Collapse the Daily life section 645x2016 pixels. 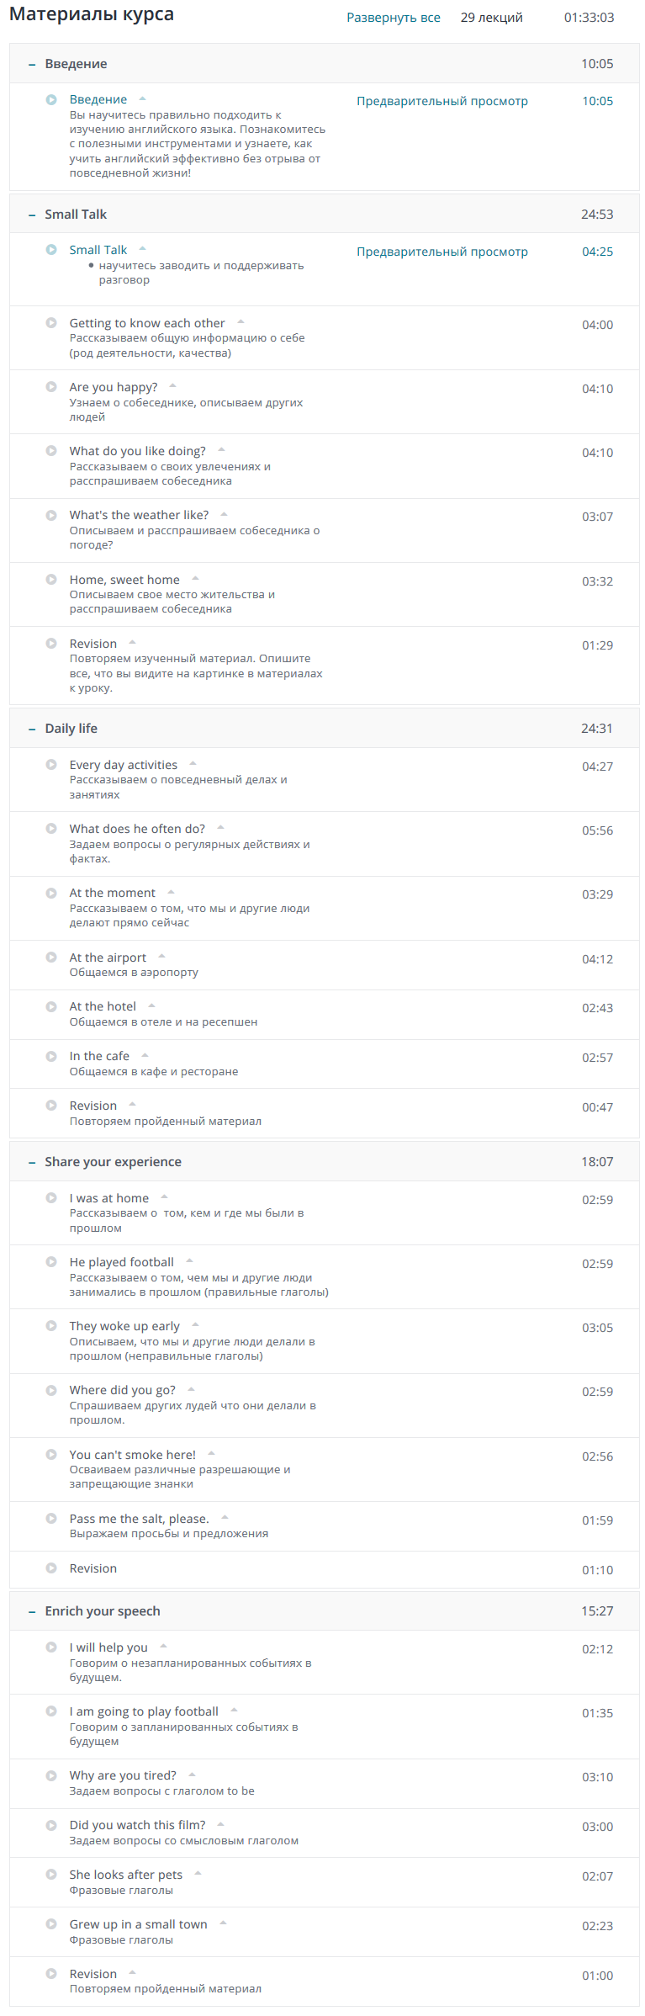tap(32, 729)
